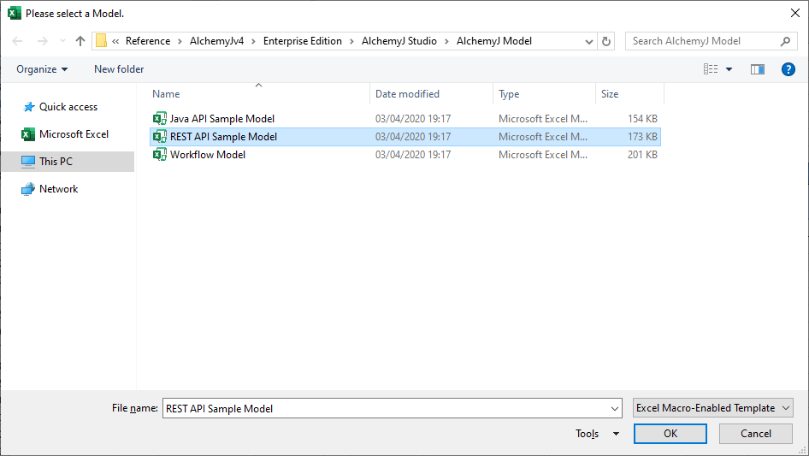This screenshot has height=456, width=809.
Task: Select Microsoft Excel in navigation pane
Action: pyautogui.click(x=74, y=134)
